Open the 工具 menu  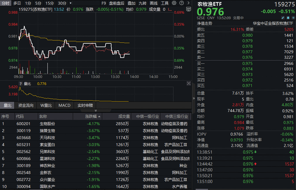pyautogui.click(x=166, y=3)
